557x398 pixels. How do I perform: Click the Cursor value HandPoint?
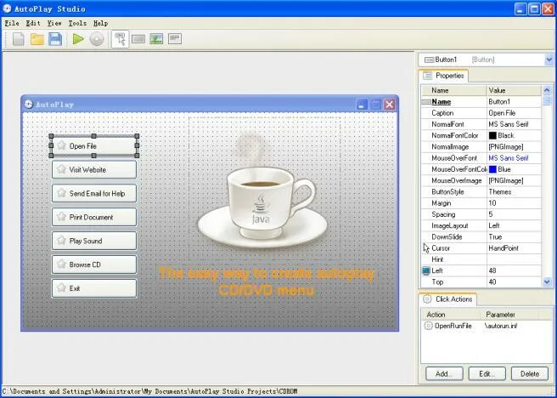514,248
